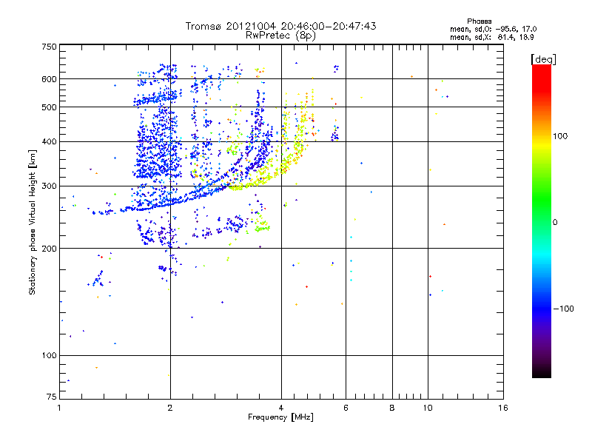
Task: Click the 'mean, sd,O: -95.6, 17.0' text
Action: [493, 29]
